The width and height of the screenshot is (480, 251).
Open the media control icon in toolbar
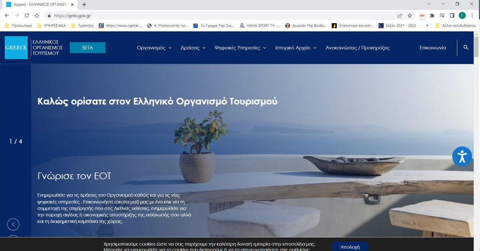tap(442, 16)
